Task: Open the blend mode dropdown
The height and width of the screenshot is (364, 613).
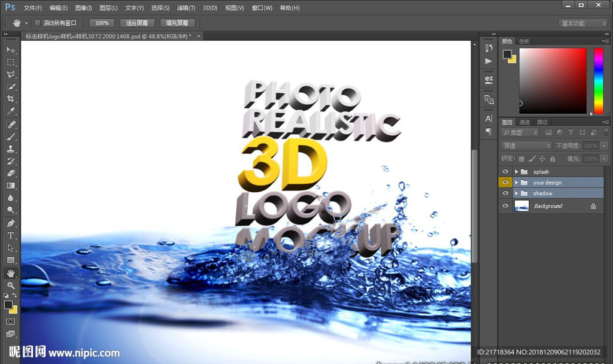Action: (x=526, y=145)
